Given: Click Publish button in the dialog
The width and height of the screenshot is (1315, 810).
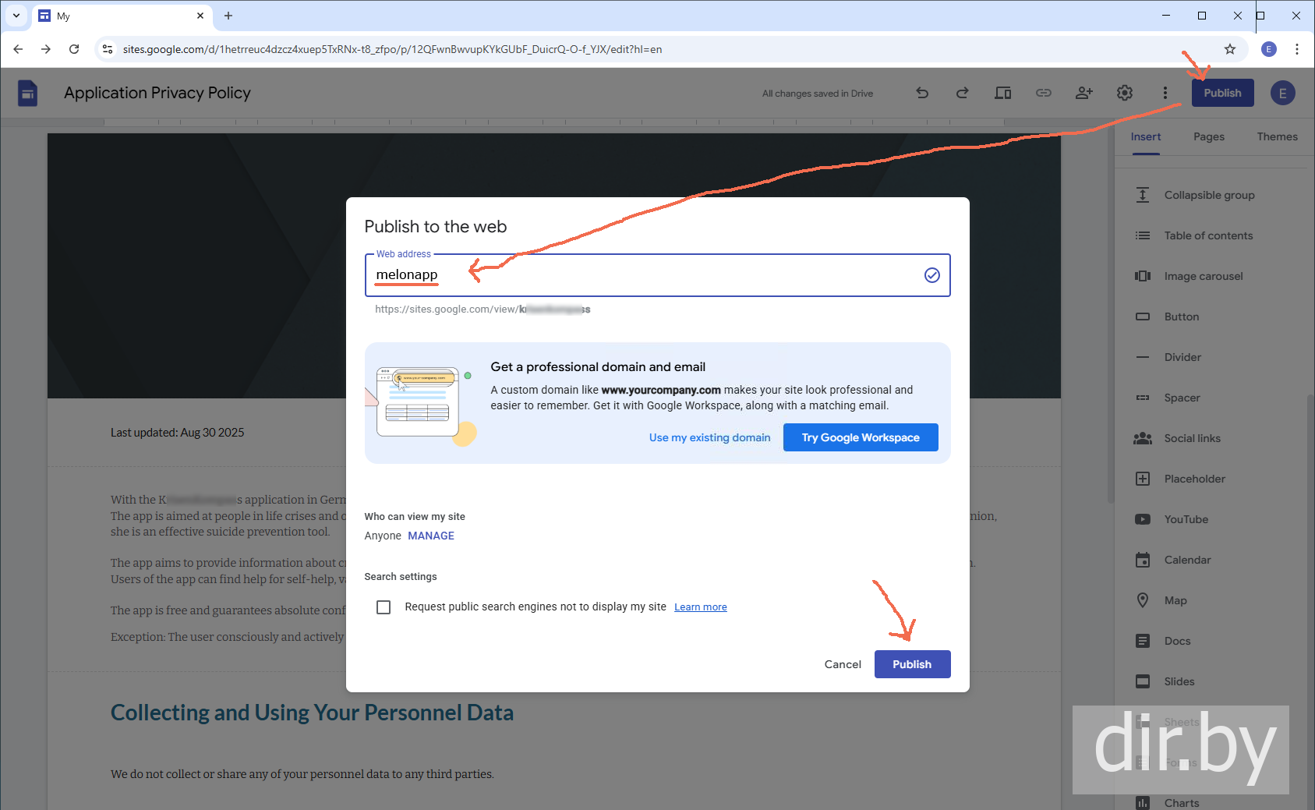Looking at the screenshot, I should pyautogui.click(x=912, y=664).
